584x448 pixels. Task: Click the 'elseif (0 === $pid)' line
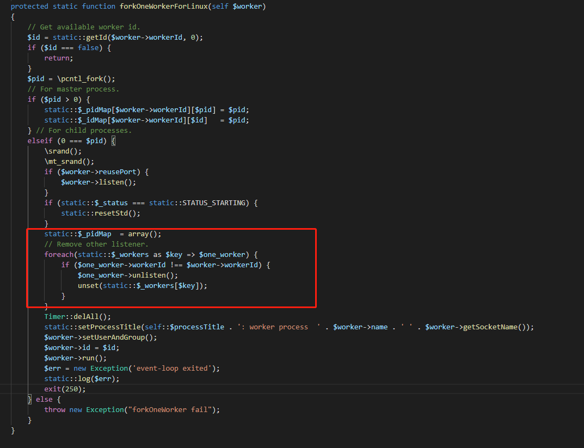tap(71, 141)
